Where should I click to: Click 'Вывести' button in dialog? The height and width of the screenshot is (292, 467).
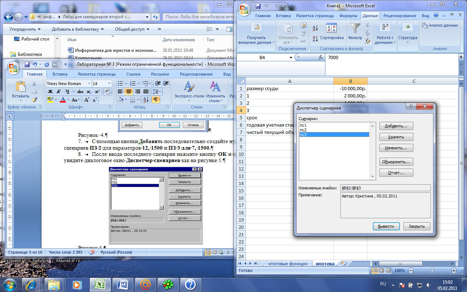[386, 226]
